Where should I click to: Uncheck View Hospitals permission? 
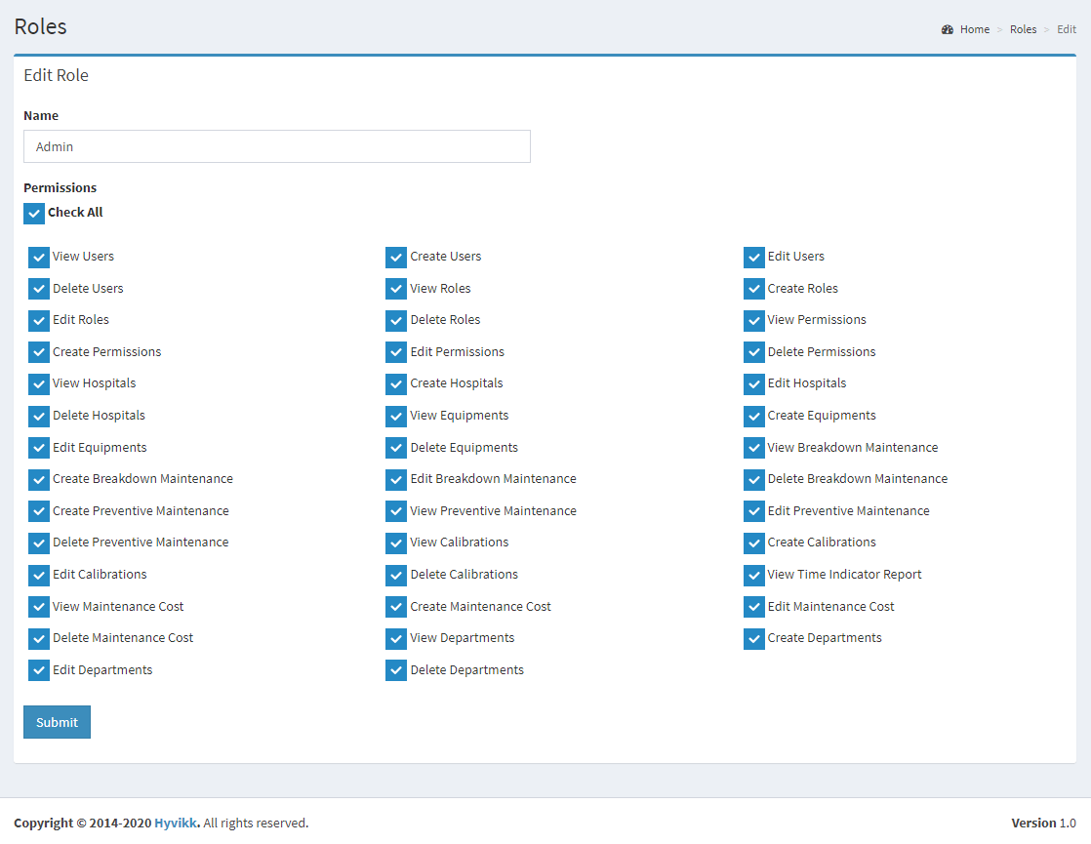39,384
